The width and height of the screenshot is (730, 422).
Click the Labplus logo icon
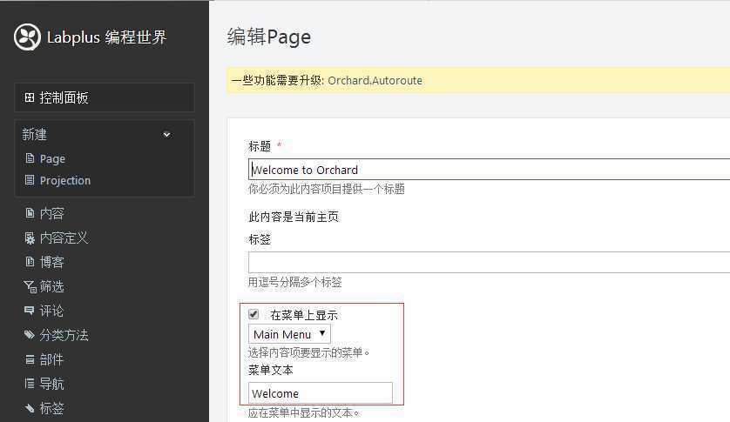(x=27, y=37)
